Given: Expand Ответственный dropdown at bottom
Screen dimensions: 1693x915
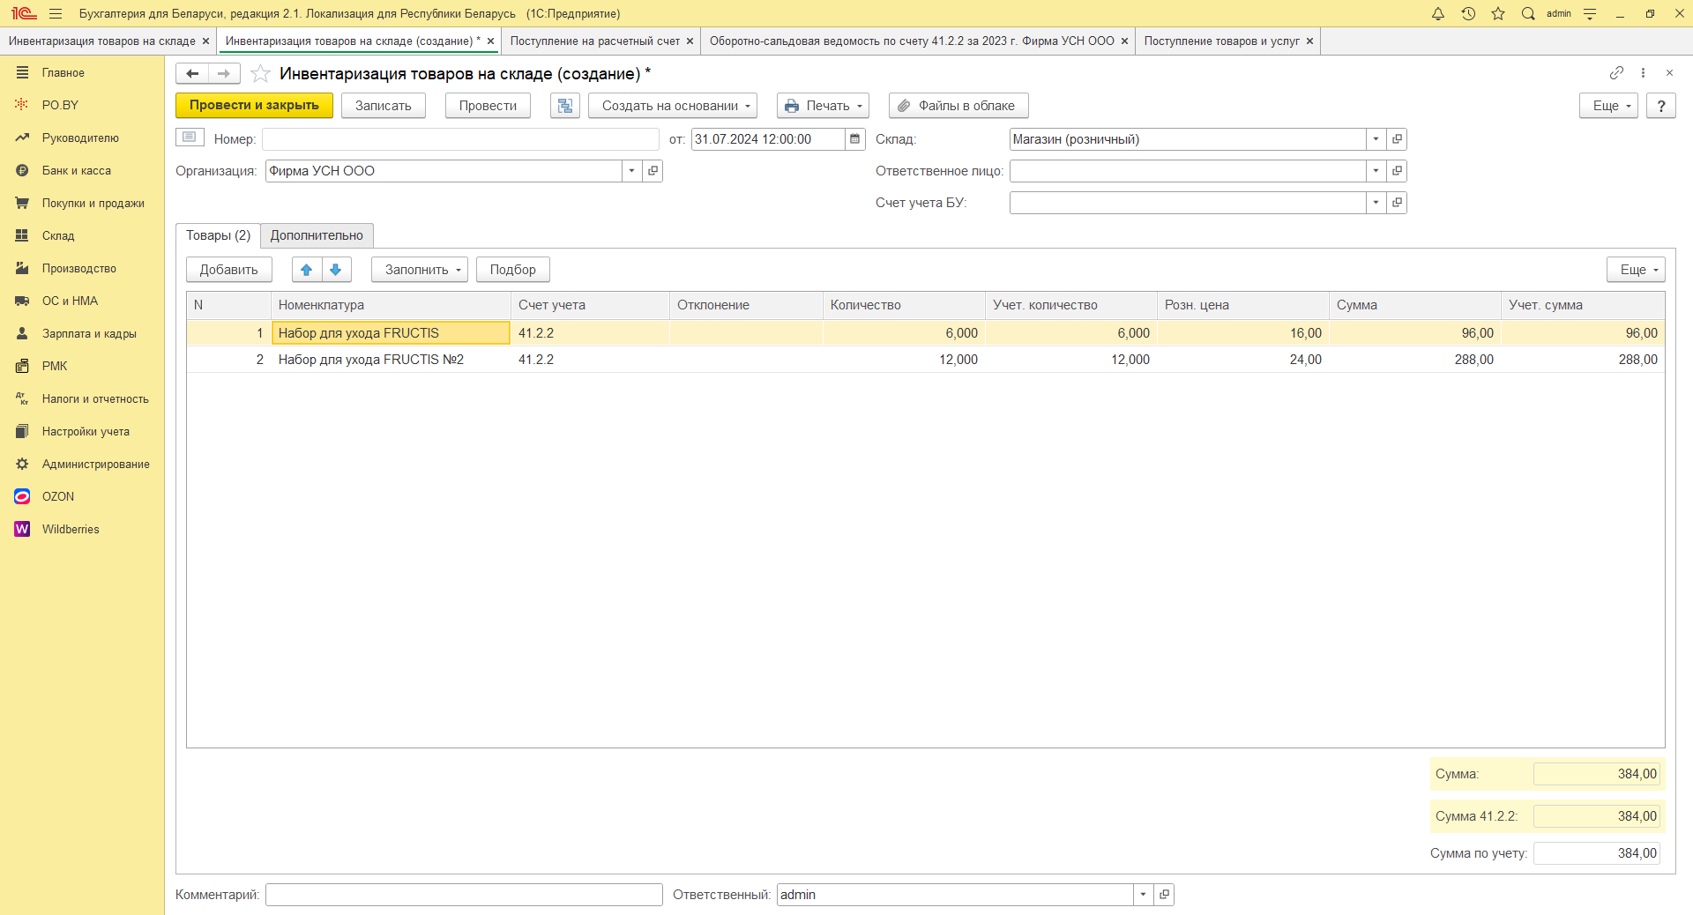Looking at the screenshot, I should point(1143,895).
